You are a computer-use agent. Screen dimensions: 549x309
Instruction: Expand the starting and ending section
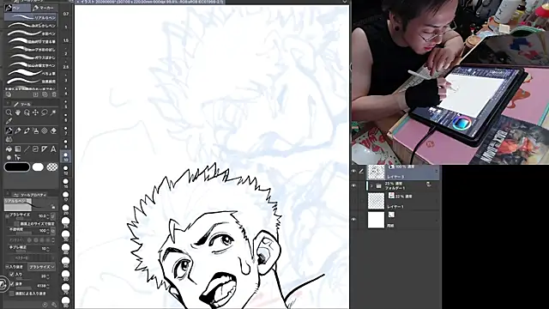tap(7, 267)
